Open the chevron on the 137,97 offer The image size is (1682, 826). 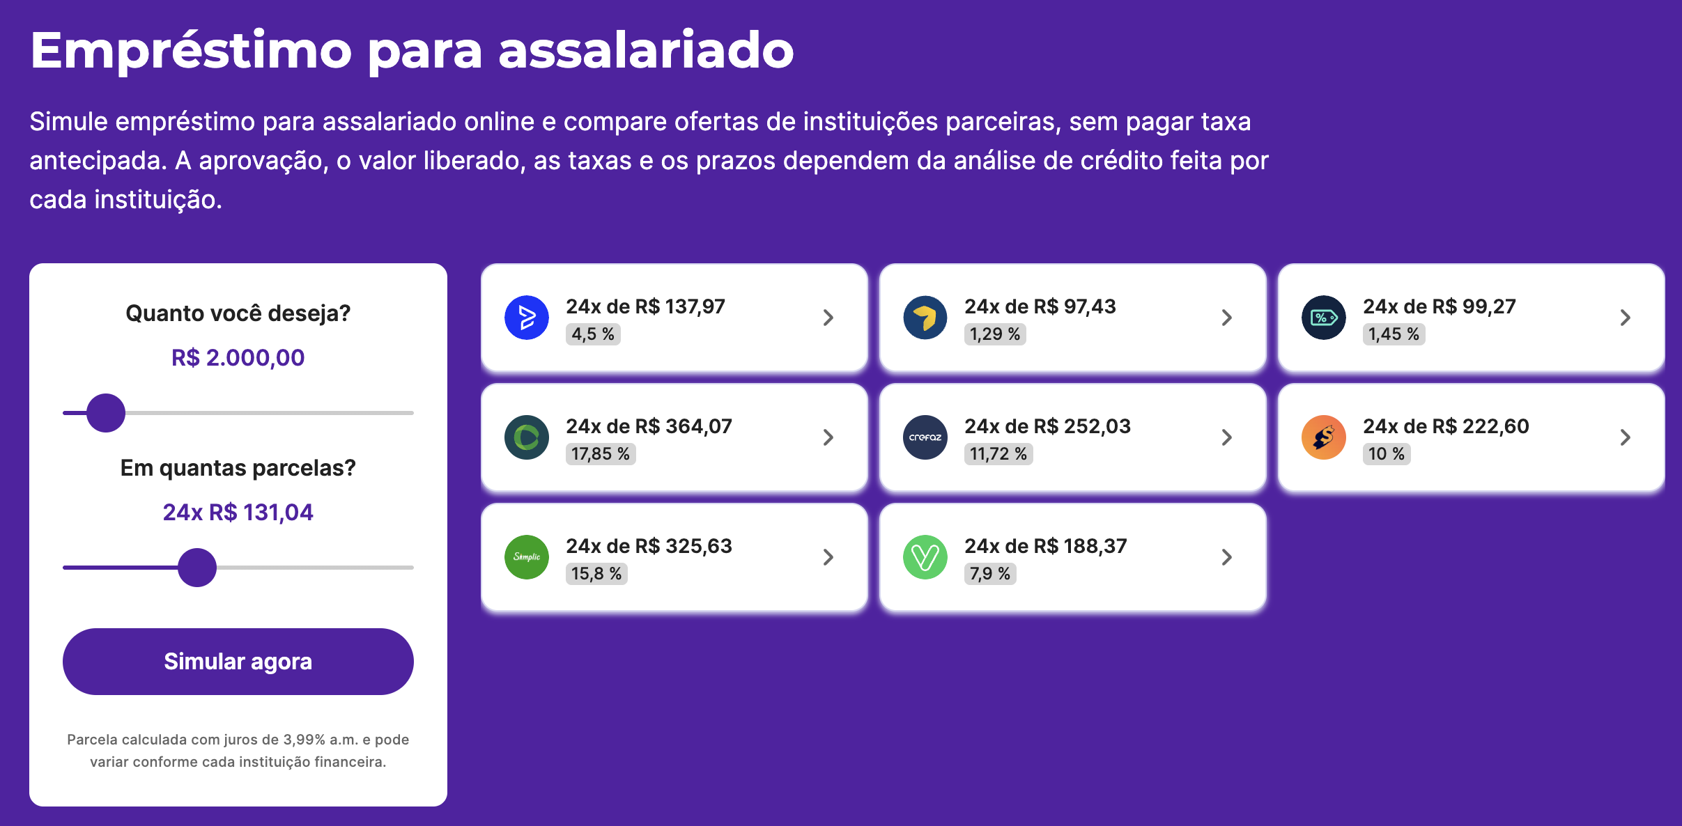pos(828,318)
